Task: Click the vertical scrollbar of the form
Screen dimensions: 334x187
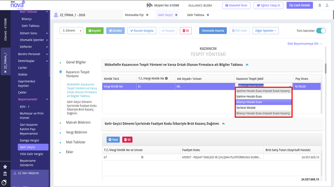Action: click(326, 68)
